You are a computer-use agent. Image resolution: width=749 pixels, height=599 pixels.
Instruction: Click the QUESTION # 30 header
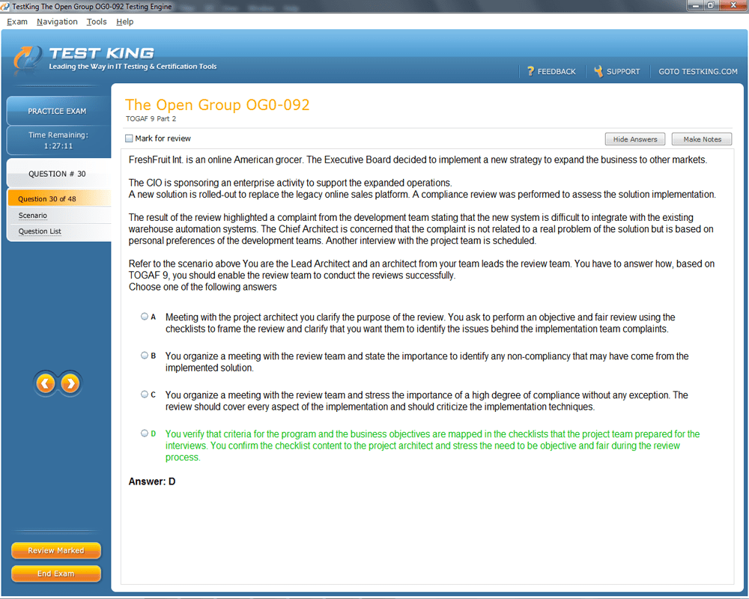(x=58, y=174)
